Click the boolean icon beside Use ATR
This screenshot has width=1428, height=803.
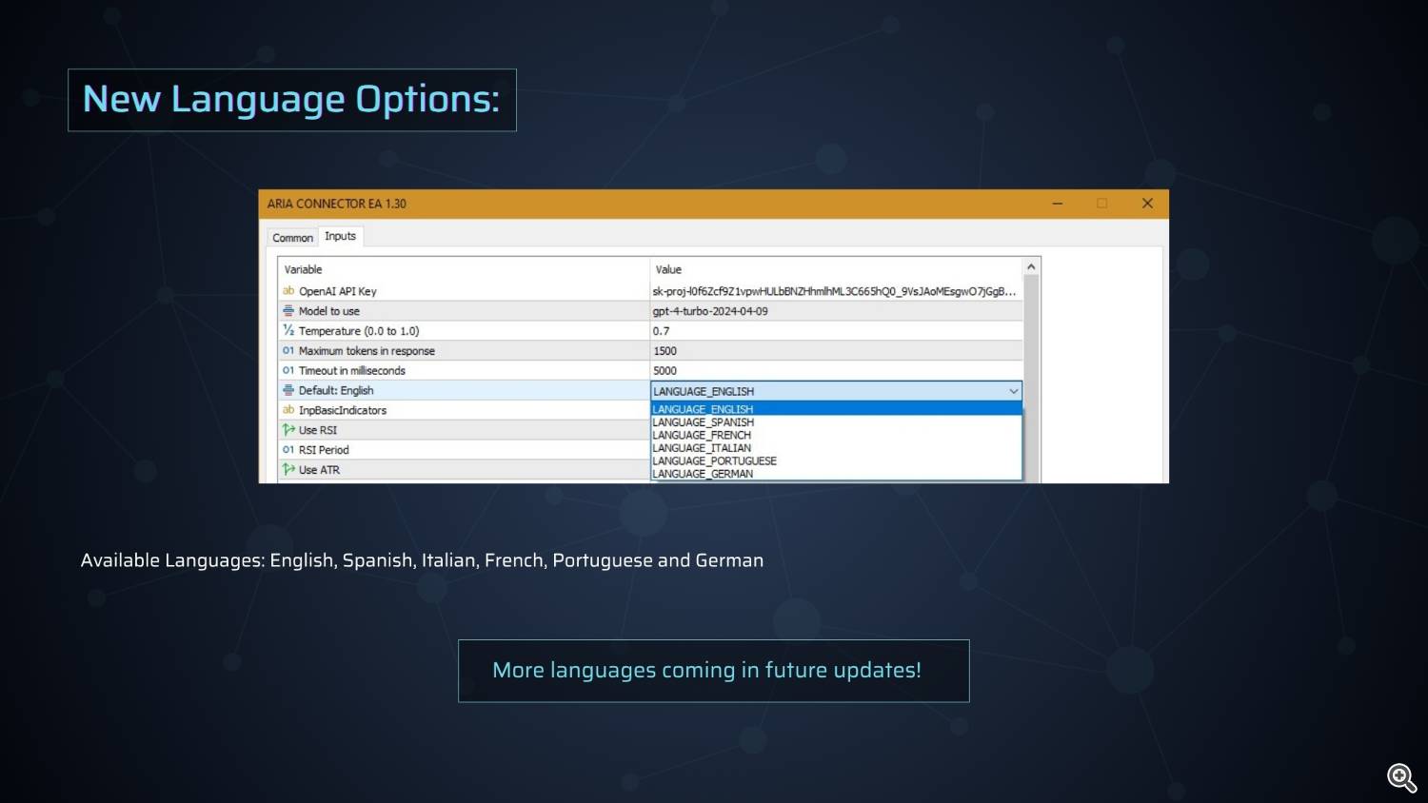[288, 470]
